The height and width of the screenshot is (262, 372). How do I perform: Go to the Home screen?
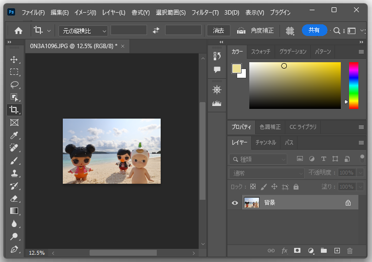(19, 31)
